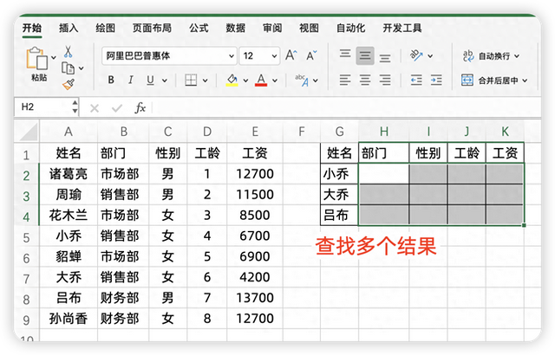Viewport: 555px width, 355px height.
Task: Expand the font color dropdown arrow
Action: (275, 81)
